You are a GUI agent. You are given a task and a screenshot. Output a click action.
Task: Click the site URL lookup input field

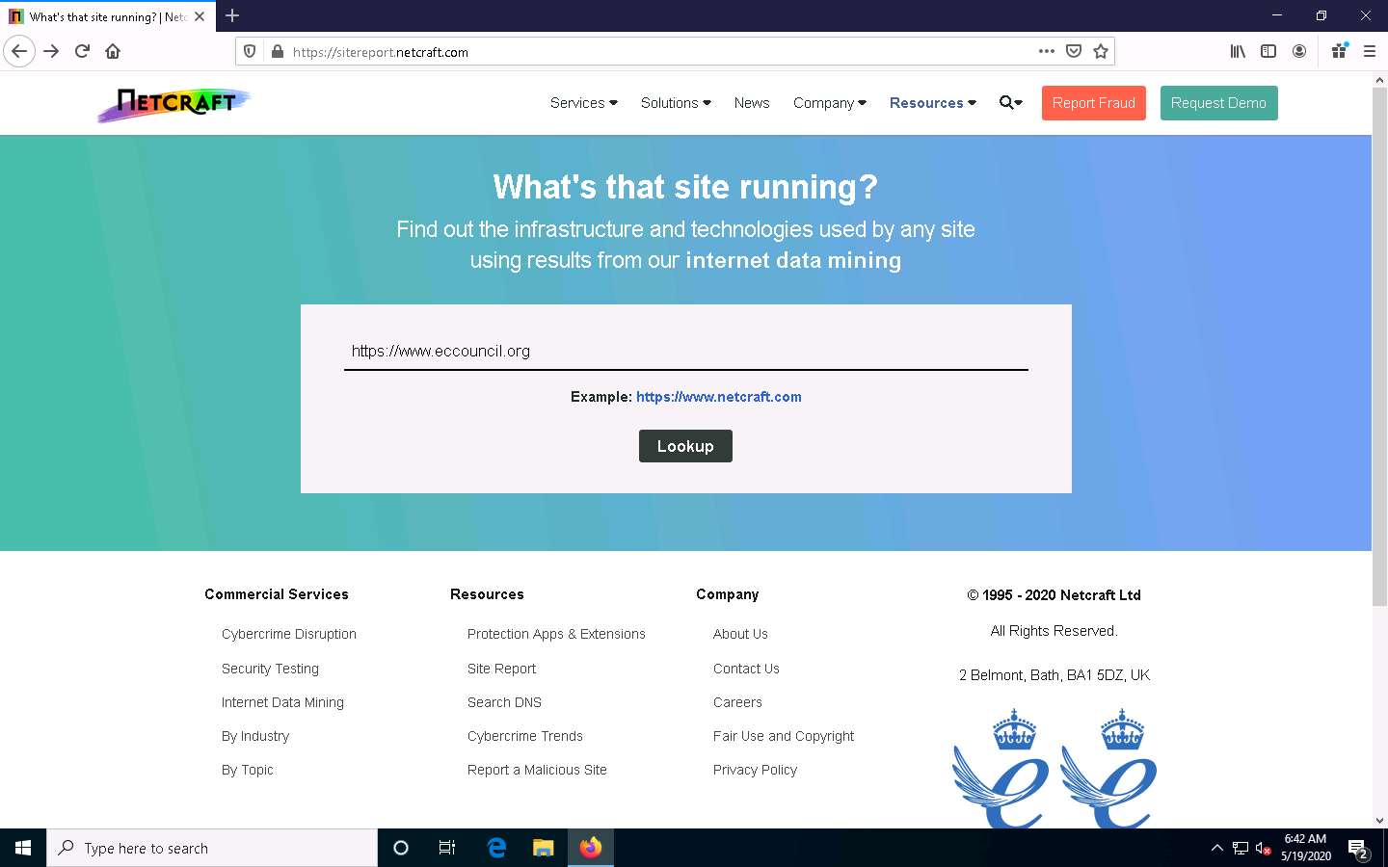(x=685, y=352)
